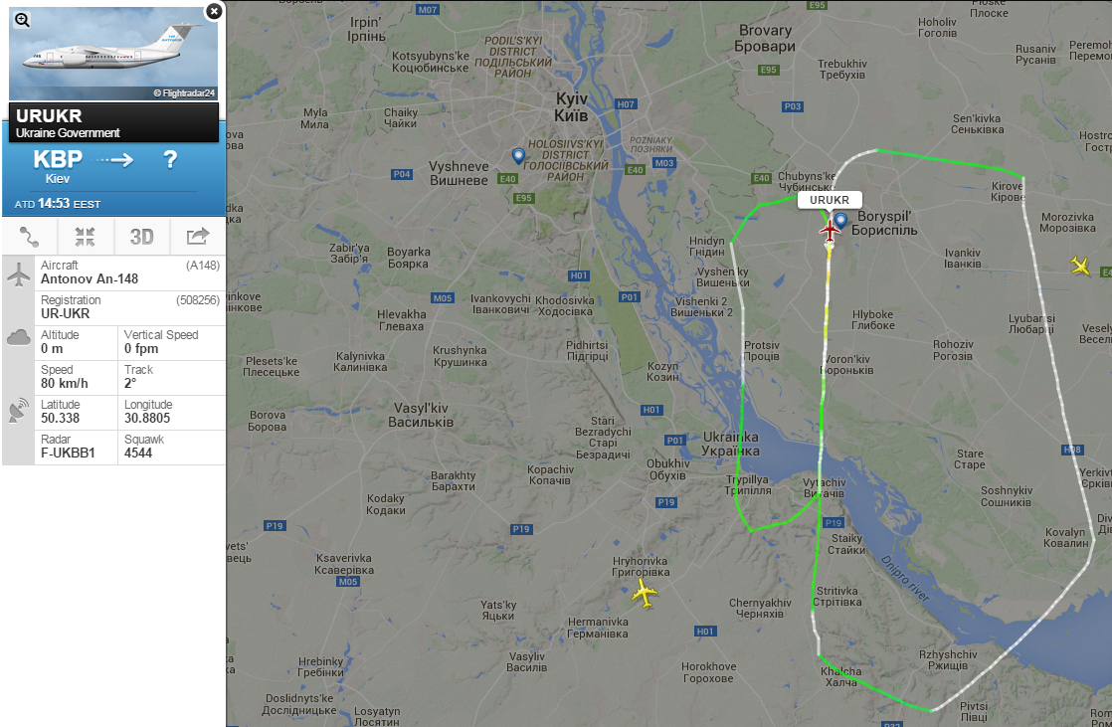Screen dimensions: 1112x727
Task: Click the Squawk 4544 field
Action: point(172,447)
